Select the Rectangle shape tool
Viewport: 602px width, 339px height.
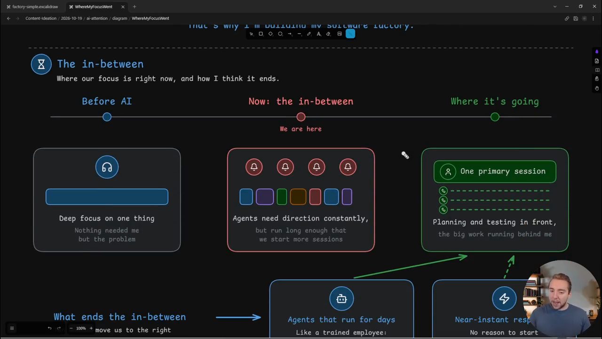tap(261, 34)
